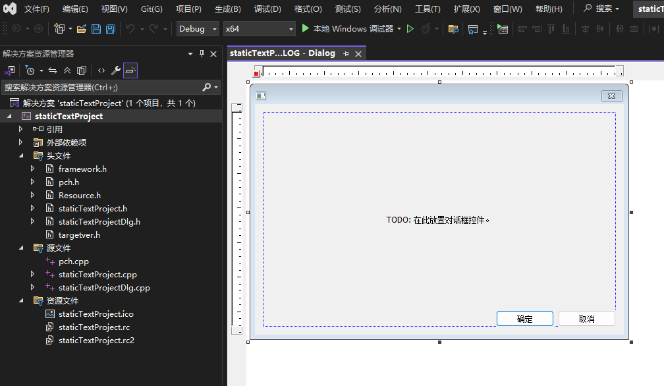664x386 pixels.
Task: Click the Save All toolbar icon
Action: [x=111, y=29]
